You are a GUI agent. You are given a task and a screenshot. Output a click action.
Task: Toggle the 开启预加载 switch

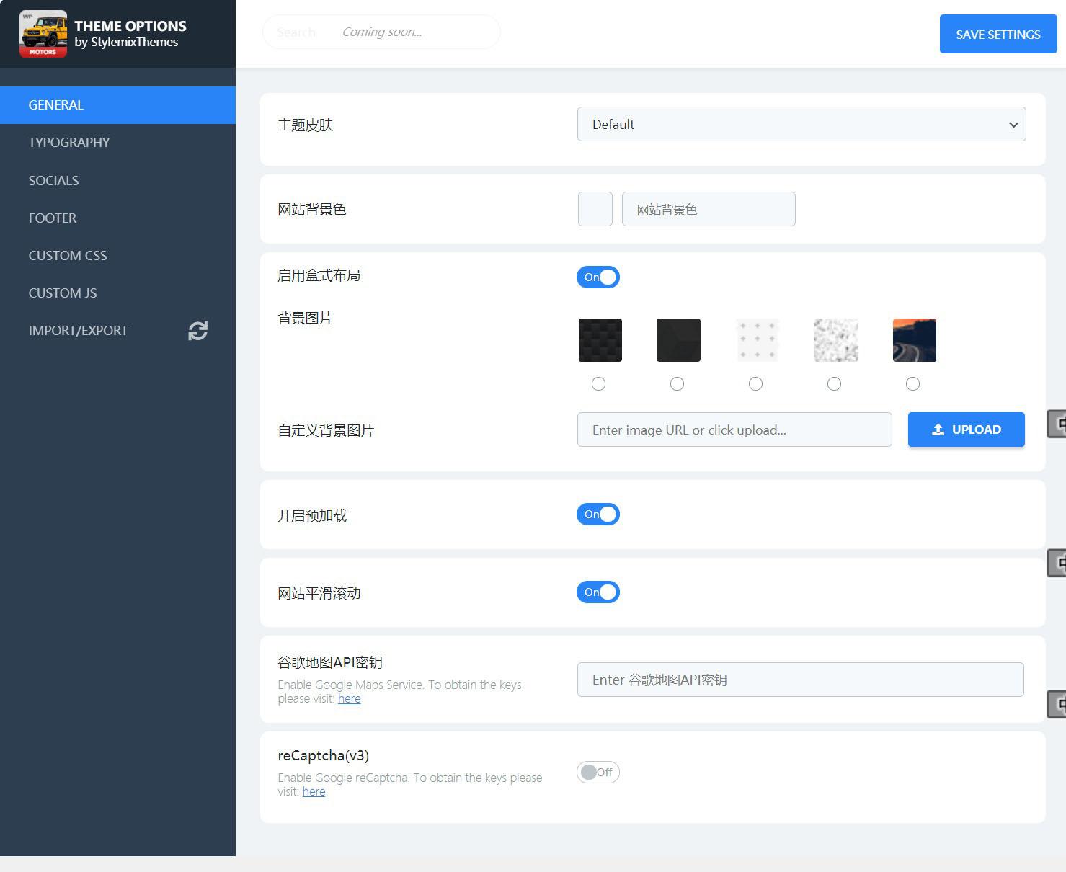(x=598, y=514)
